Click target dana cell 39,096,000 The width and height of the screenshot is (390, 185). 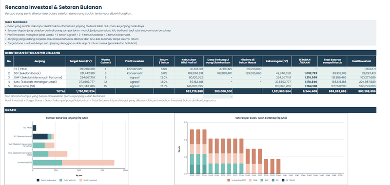(x=80, y=69)
